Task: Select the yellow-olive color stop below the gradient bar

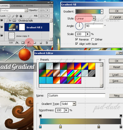Action: (60, 126)
